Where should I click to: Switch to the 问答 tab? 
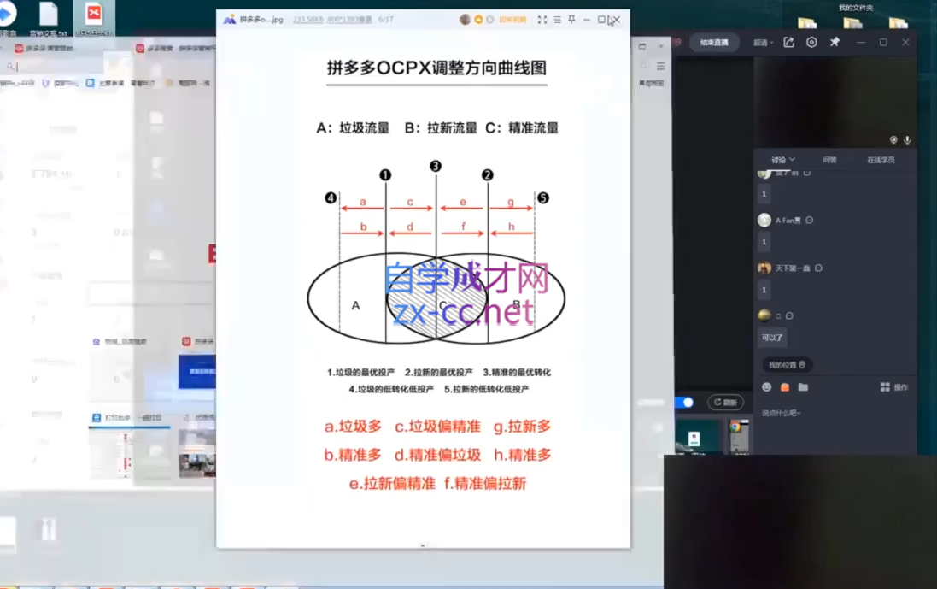click(x=829, y=160)
